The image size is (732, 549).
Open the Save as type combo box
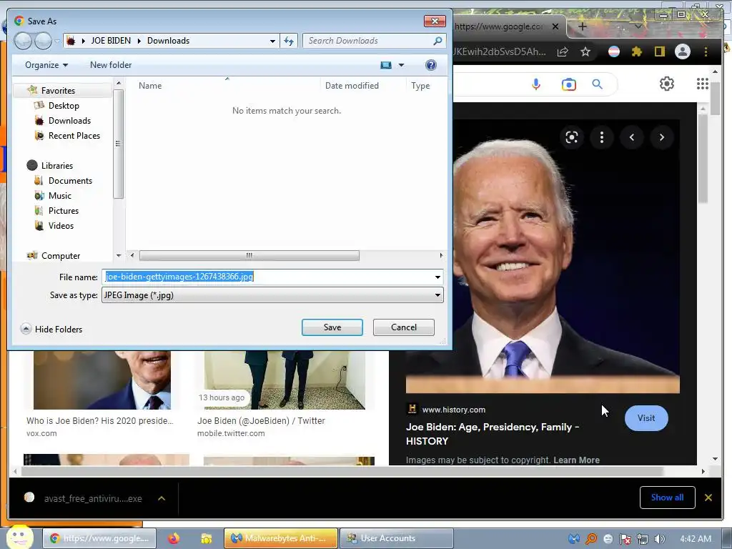point(272,295)
